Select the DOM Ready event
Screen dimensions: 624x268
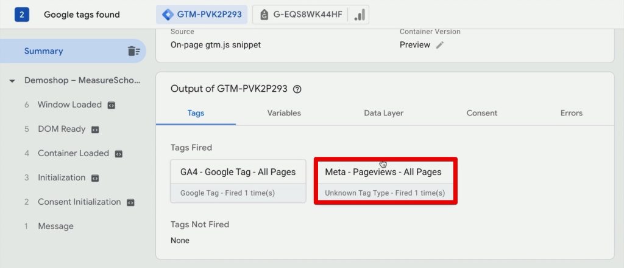pyautogui.click(x=62, y=129)
